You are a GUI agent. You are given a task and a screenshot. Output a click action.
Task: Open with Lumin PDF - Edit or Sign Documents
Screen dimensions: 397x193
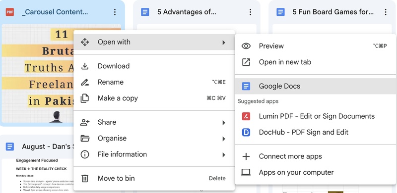316,116
